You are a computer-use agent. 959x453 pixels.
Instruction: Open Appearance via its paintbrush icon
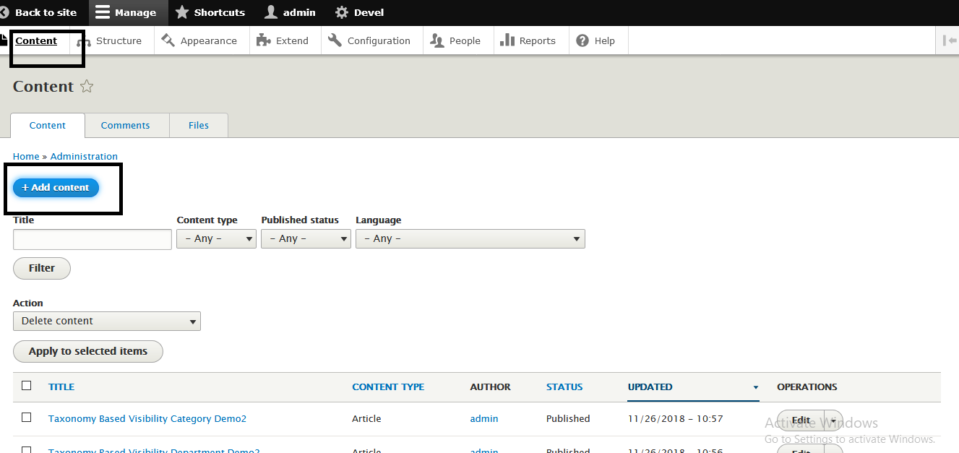168,40
